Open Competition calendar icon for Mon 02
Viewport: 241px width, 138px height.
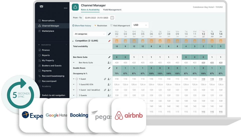click(117, 41)
